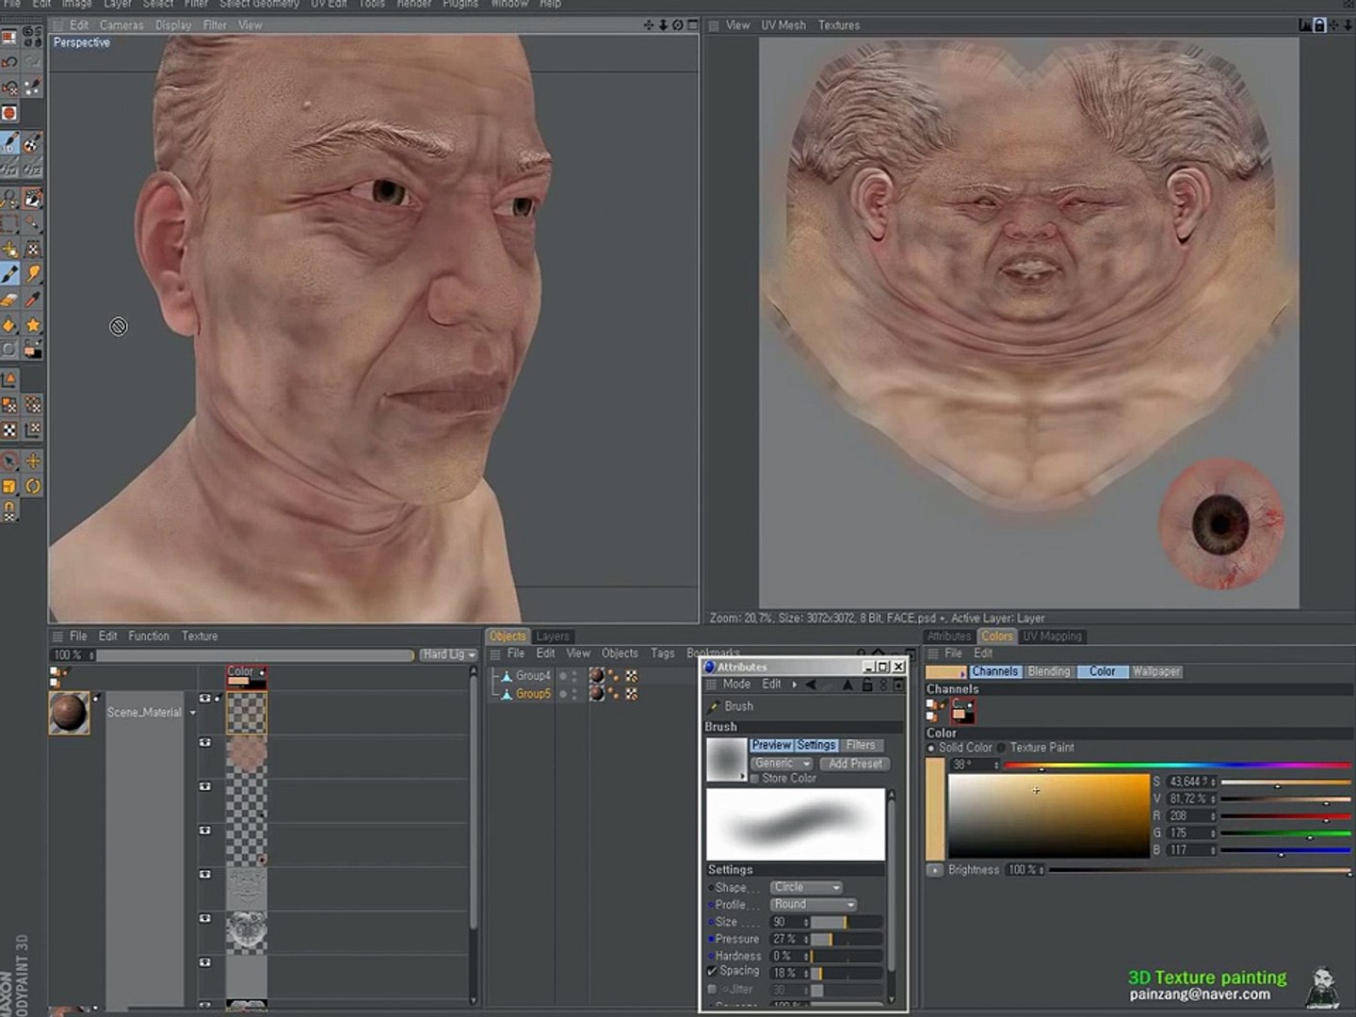Expand the Hard Light blend mode dropdown
The image size is (1356, 1017).
448,654
